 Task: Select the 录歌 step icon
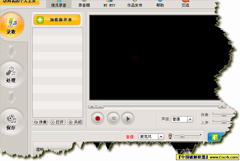click(x=11, y=25)
